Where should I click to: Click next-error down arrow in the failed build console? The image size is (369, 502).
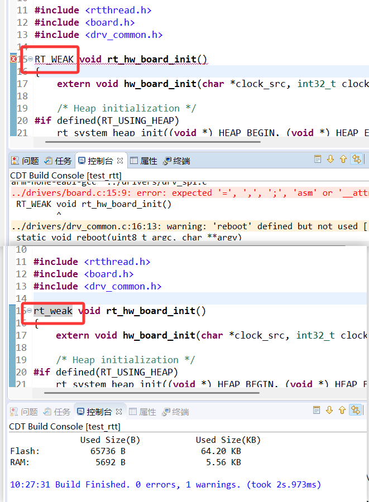tap(330, 160)
